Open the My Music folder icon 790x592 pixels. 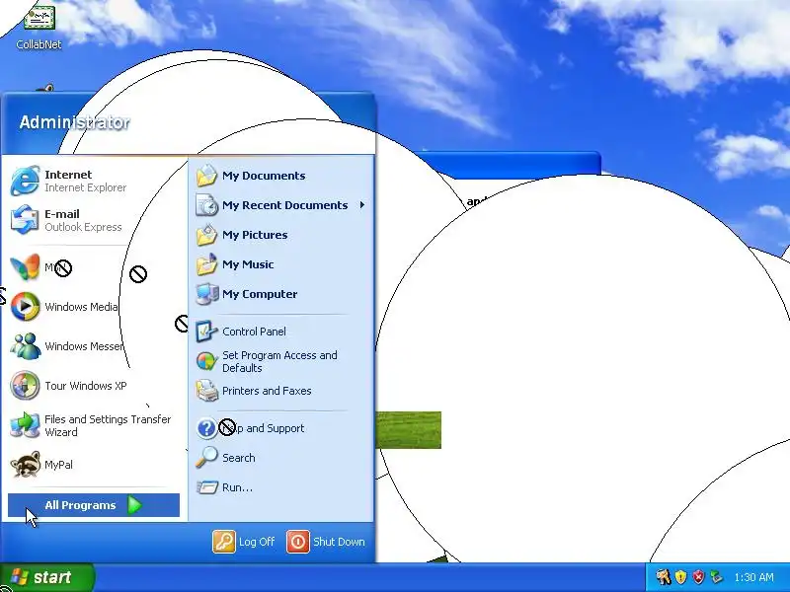(206, 264)
